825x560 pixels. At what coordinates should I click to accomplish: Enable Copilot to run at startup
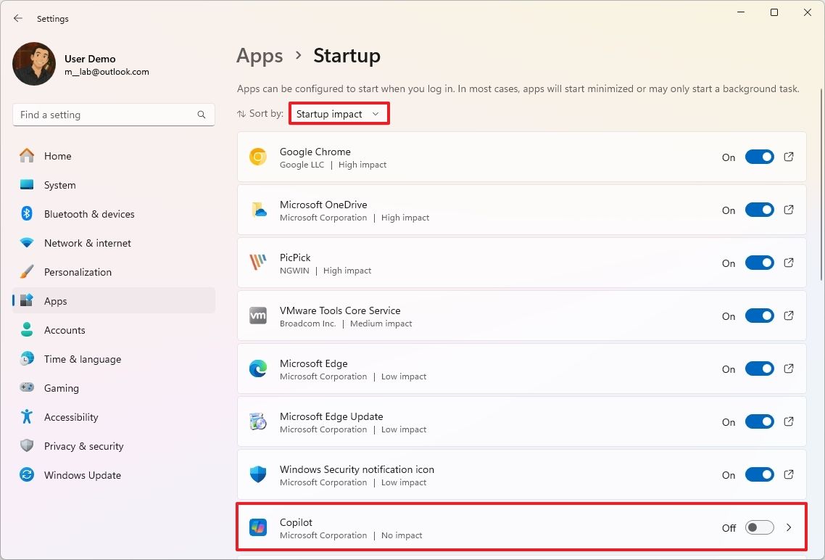[759, 527]
